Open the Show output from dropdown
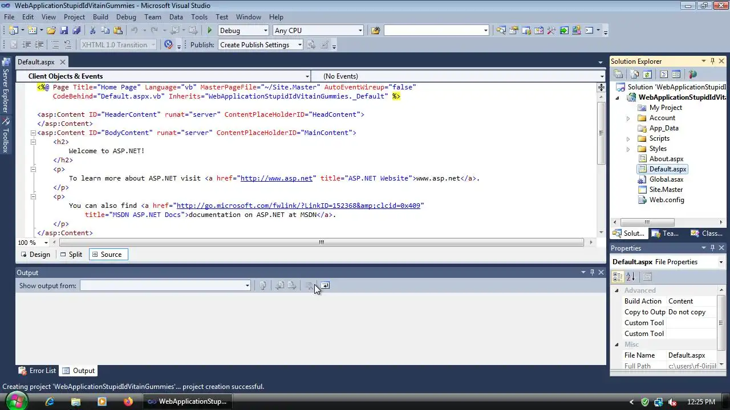 (247, 286)
